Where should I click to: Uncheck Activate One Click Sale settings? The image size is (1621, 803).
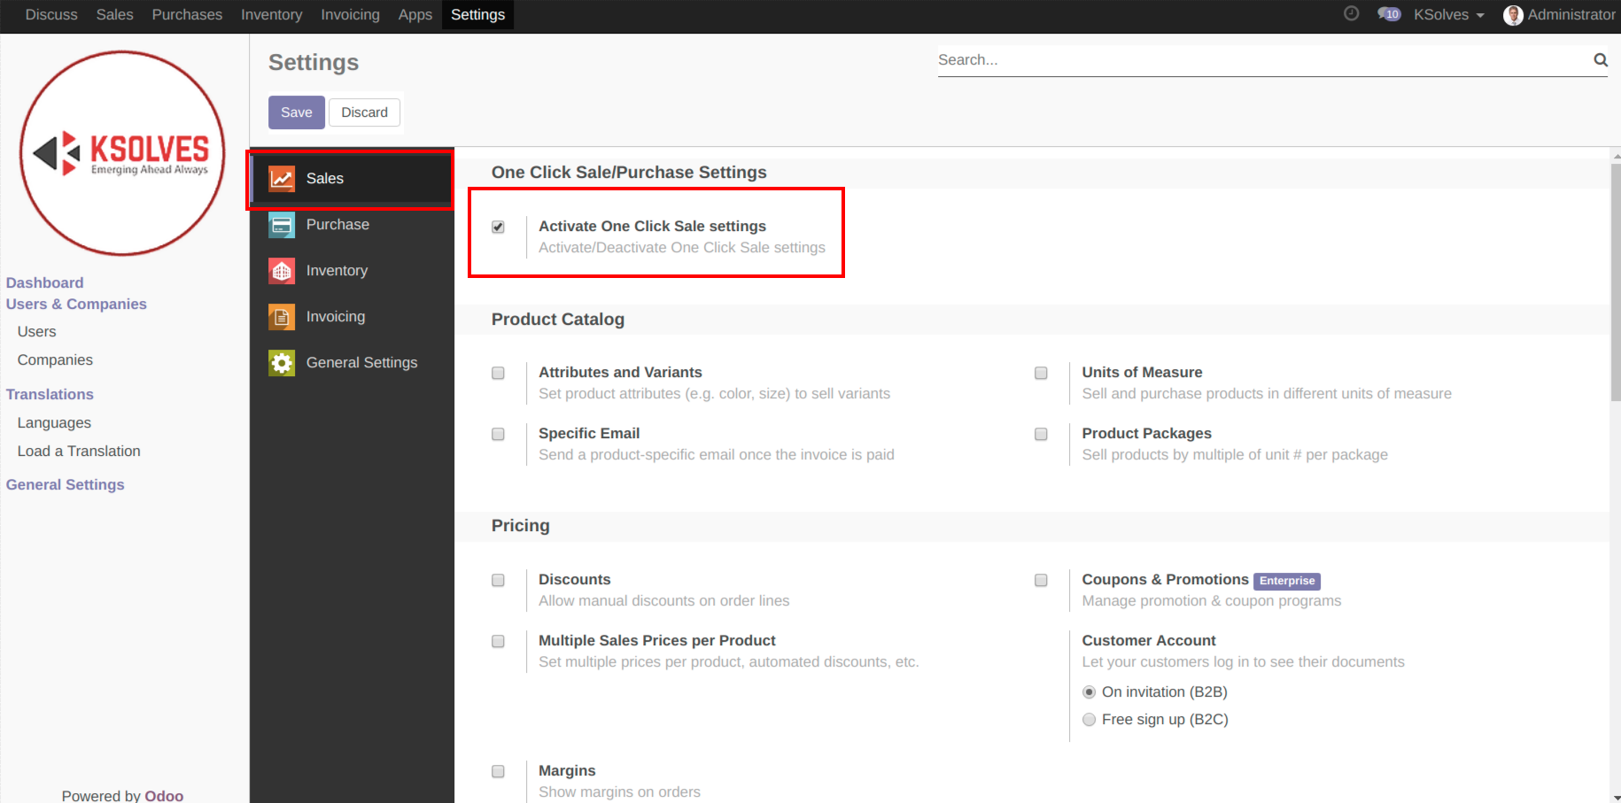pyautogui.click(x=499, y=228)
